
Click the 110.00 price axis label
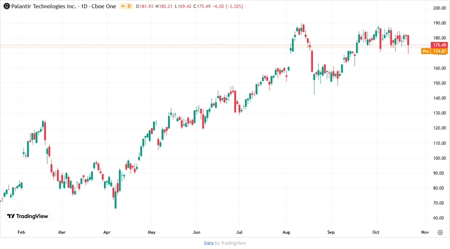pos(439,143)
